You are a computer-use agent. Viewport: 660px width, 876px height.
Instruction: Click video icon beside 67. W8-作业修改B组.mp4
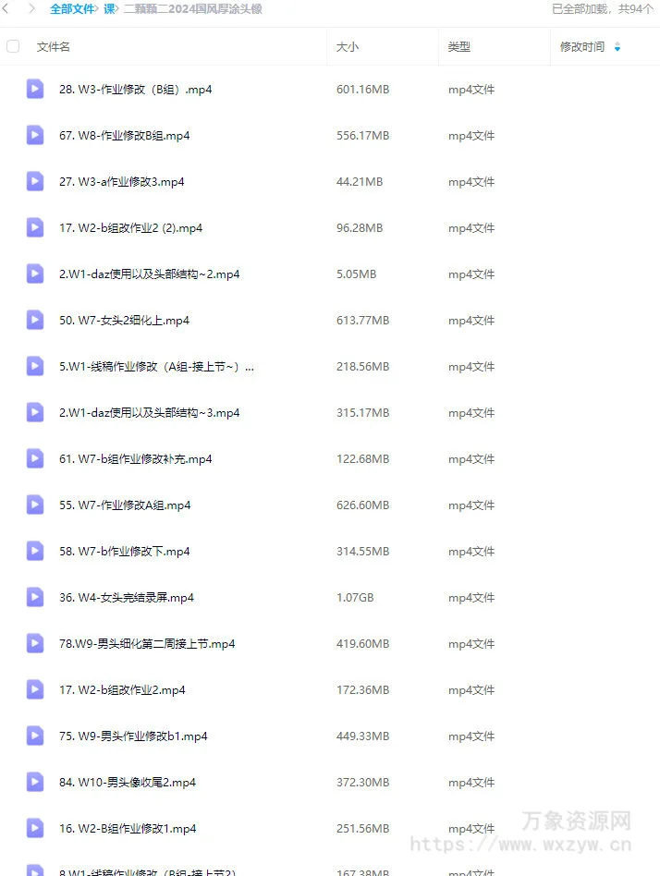[34, 135]
